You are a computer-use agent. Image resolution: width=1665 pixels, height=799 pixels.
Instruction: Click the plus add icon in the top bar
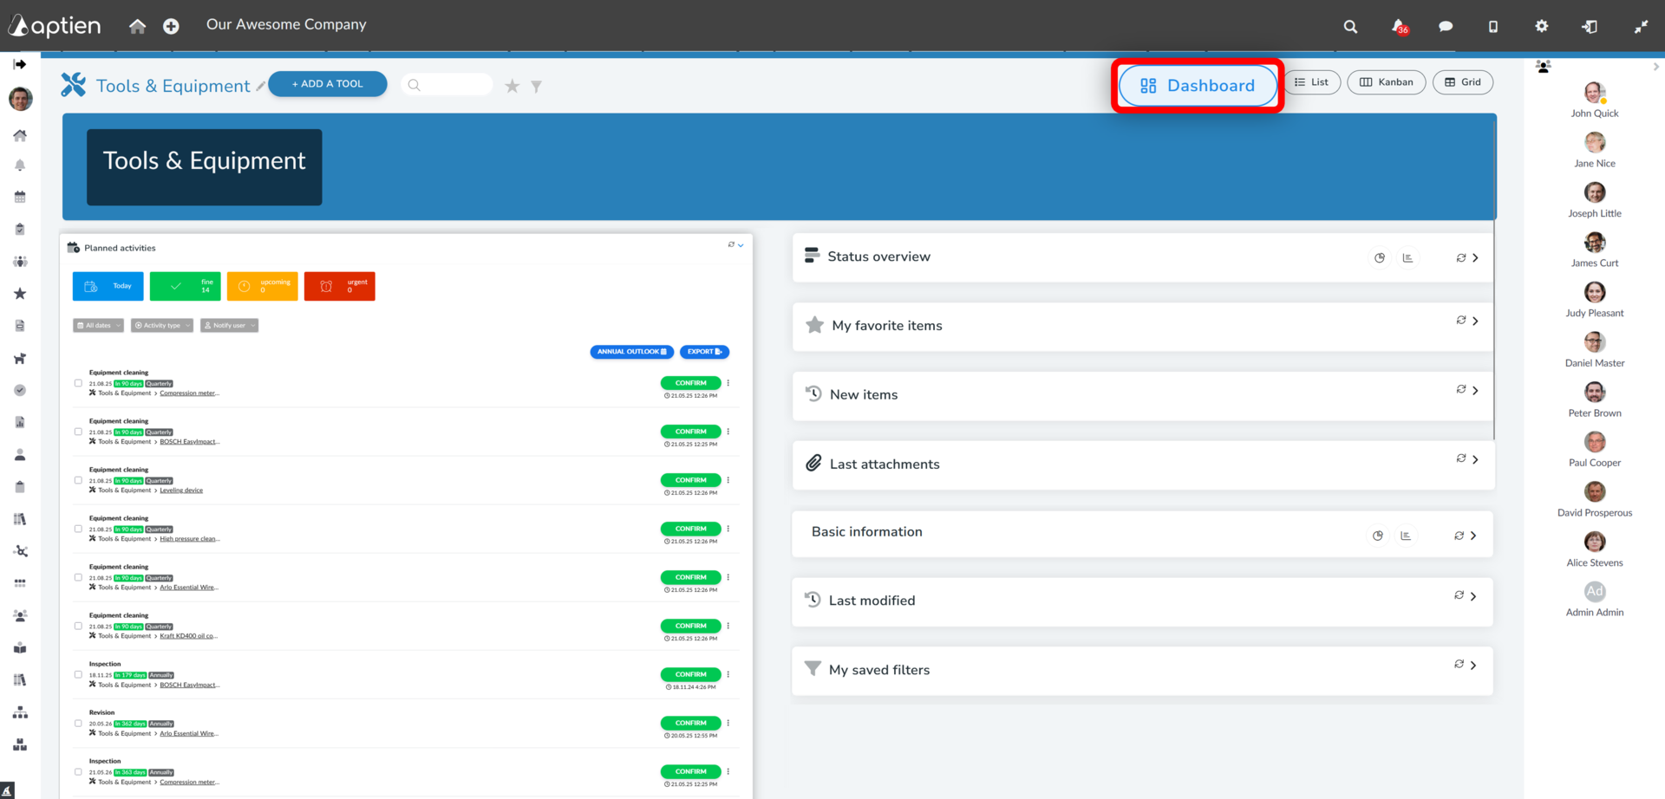(x=171, y=26)
